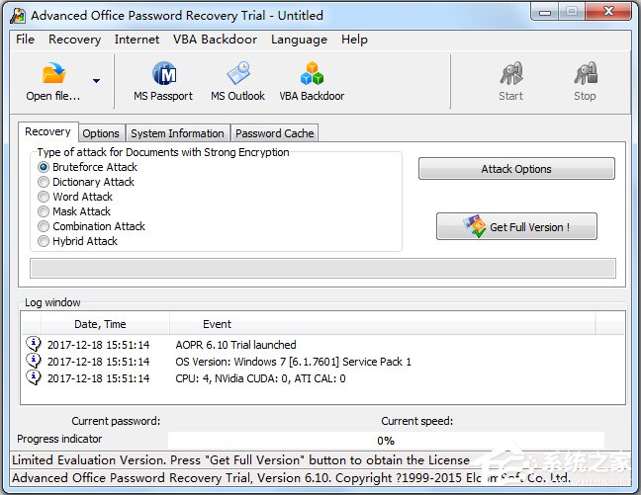
Task: Open the VBA Backdoor menu
Action: pos(215,40)
